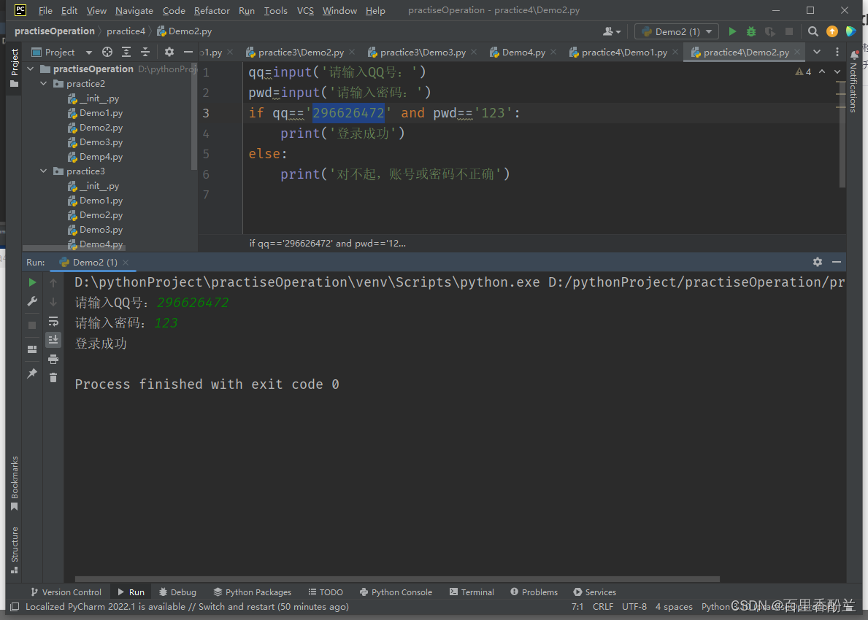Minimize the Run panel with minus icon
The image size is (868, 620).
837,262
